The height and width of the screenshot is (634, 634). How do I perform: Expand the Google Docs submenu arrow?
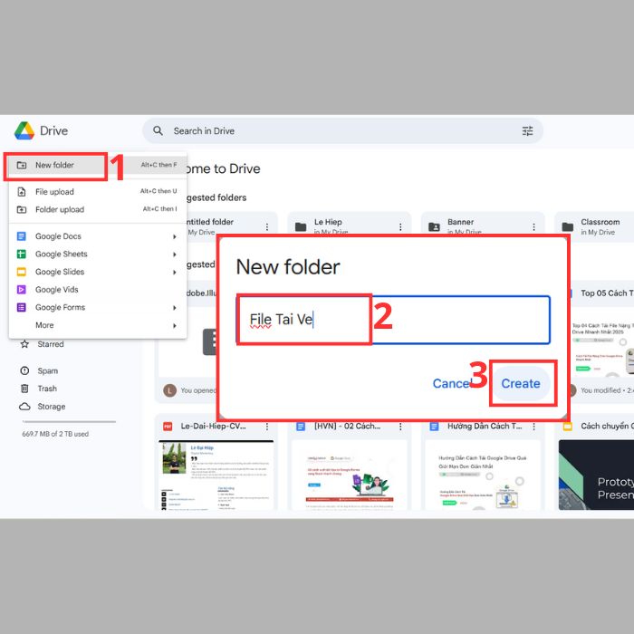pos(175,236)
